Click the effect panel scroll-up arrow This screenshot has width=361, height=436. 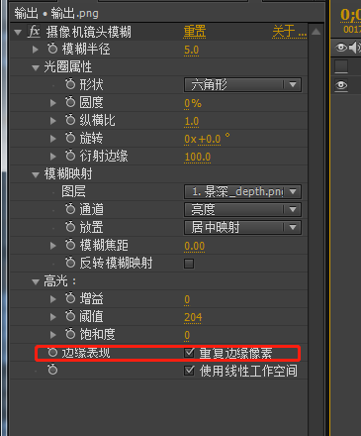tap(316, 32)
